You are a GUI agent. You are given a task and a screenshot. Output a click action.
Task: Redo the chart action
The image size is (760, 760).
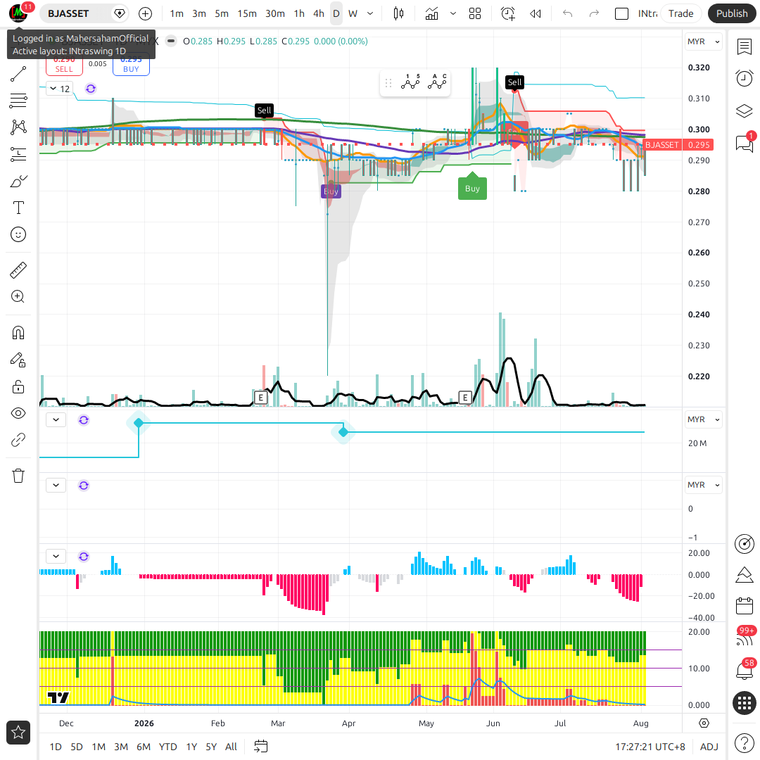pos(594,13)
